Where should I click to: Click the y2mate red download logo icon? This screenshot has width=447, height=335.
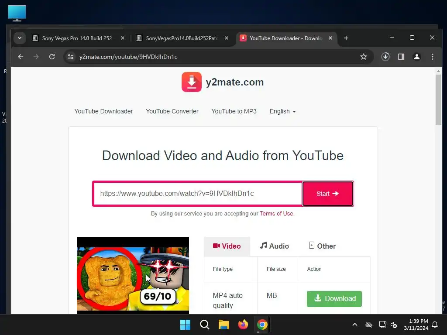pyautogui.click(x=191, y=82)
